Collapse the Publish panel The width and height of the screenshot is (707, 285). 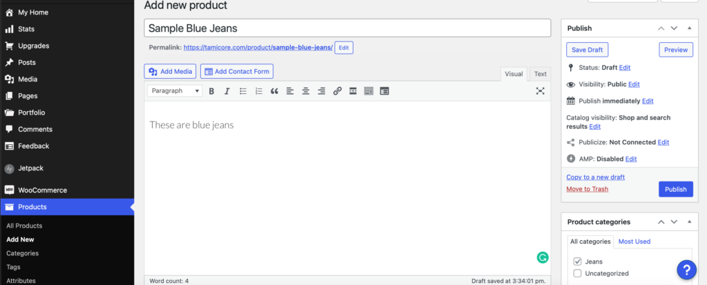[x=690, y=28]
